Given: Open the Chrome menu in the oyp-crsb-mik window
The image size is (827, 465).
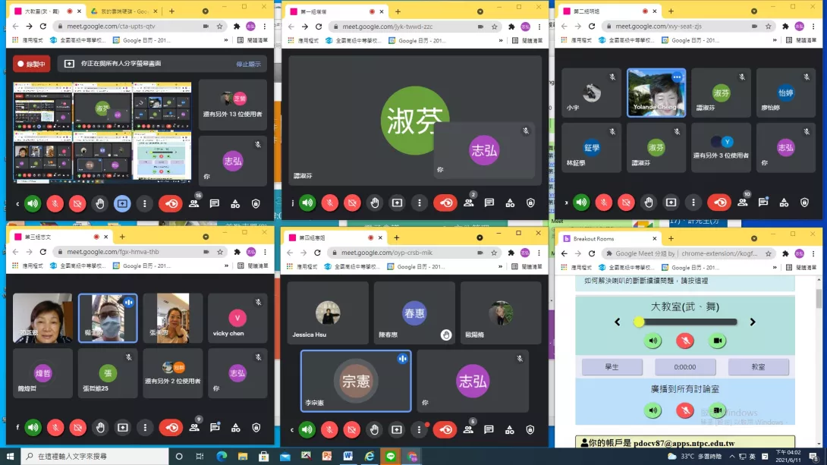Looking at the screenshot, I should [x=539, y=253].
